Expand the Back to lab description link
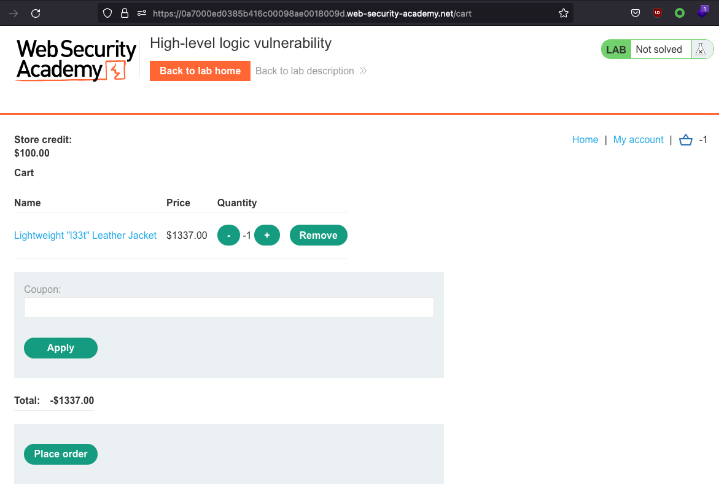Viewport: 719px width, 488px height. point(311,71)
